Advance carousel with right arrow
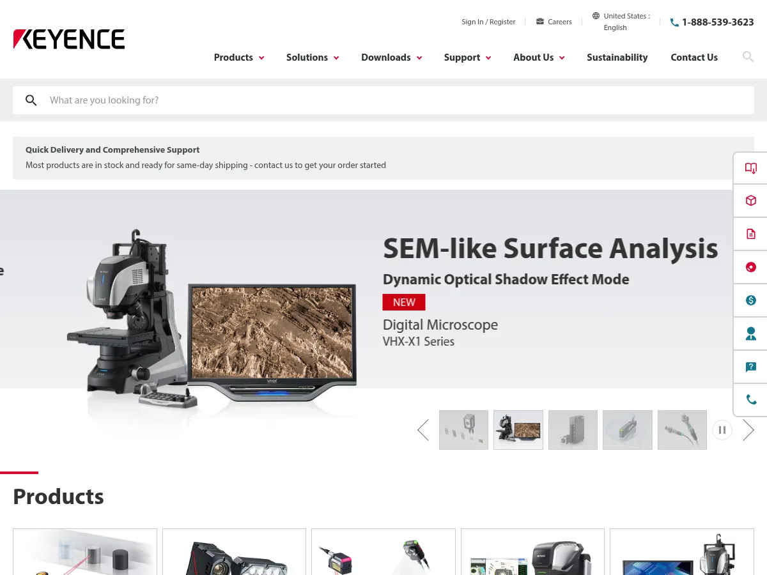Viewport: 767px width, 575px height. pos(748,430)
